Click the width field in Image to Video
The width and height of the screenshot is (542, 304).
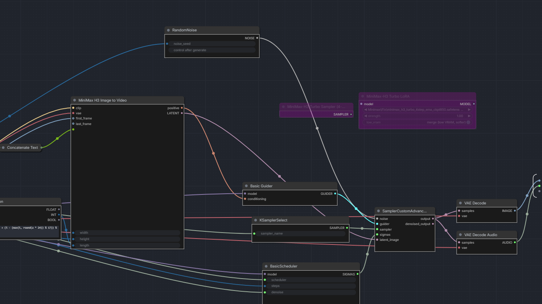click(127, 233)
